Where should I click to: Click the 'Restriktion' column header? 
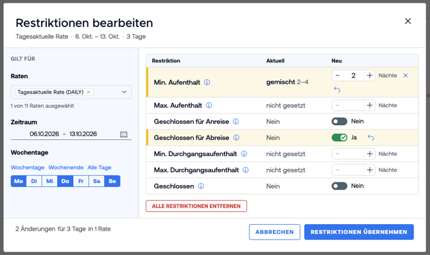[x=166, y=61]
